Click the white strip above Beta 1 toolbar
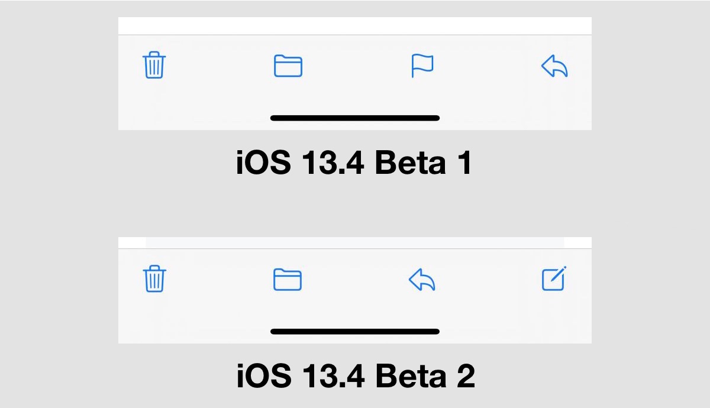The width and height of the screenshot is (710, 408). (355, 26)
